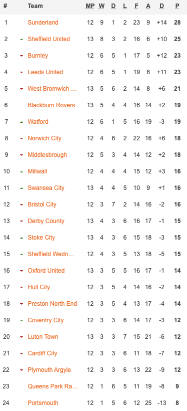Open the Norwich City team link
This screenshot has height=411, width=187.
[x=44, y=138]
